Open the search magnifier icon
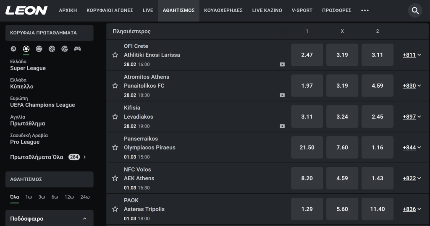The width and height of the screenshot is (430, 226). click(415, 10)
